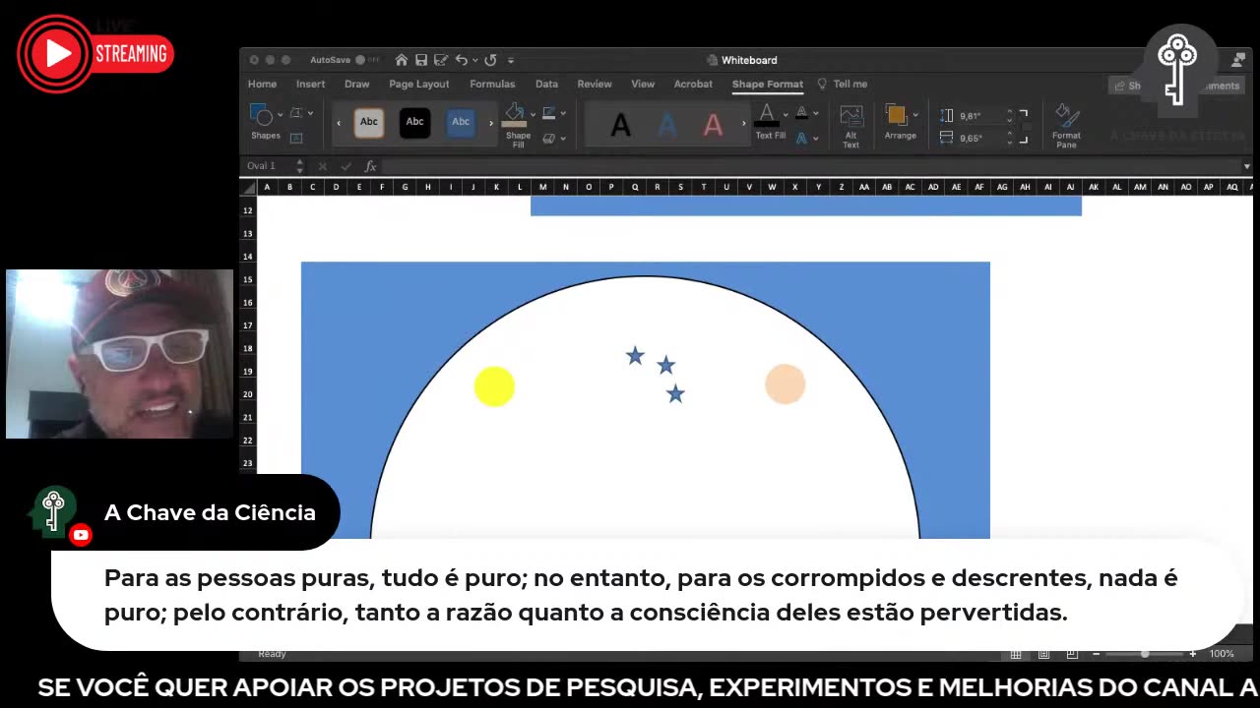Open the Shape Effects dropdown arrow
The image size is (1260, 708).
(x=563, y=139)
